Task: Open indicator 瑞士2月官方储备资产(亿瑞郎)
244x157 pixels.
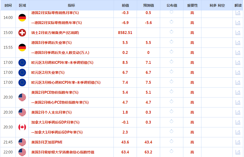Action: pyautogui.click(x=55, y=33)
